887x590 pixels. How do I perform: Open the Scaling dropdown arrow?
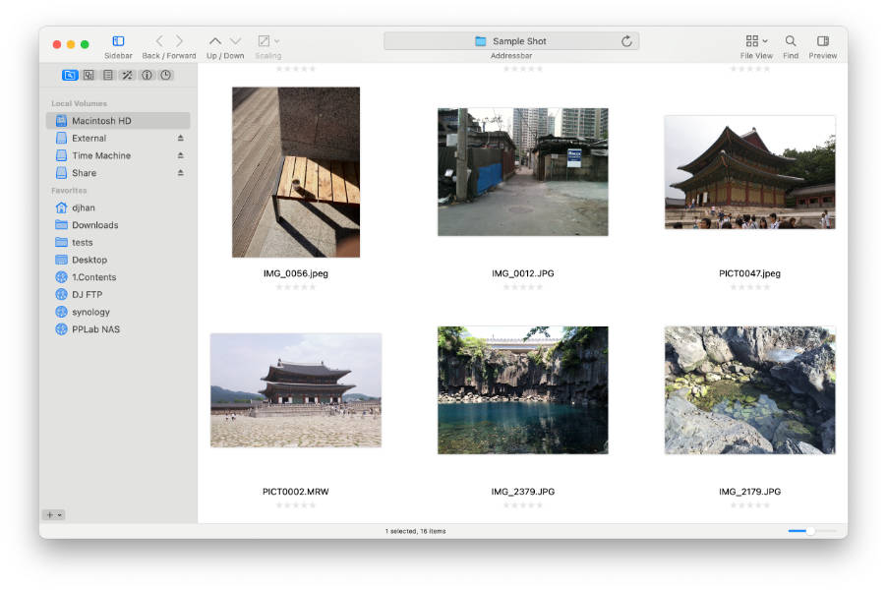click(x=277, y=41)
